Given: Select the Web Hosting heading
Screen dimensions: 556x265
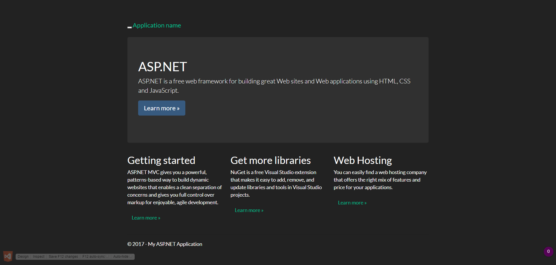Looking at the screenshot, I should point(363,160).
